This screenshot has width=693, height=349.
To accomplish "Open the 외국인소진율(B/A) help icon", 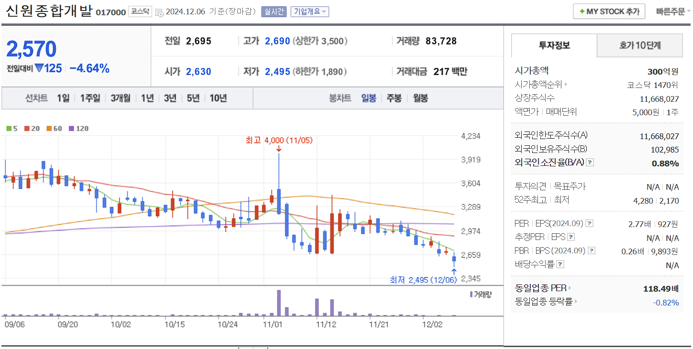I will (590, 162).
